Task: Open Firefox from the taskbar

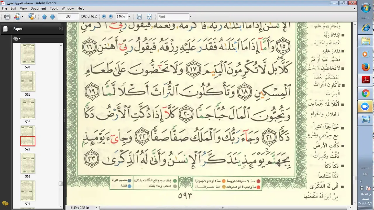Action: (366, 67)
